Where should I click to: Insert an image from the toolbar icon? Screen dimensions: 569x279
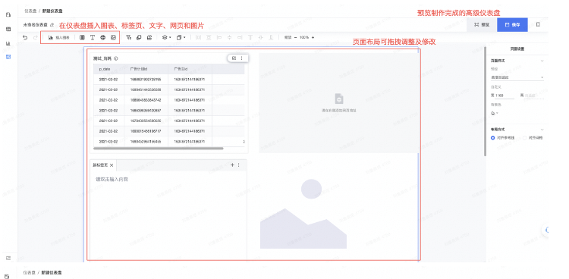(113, 37)
